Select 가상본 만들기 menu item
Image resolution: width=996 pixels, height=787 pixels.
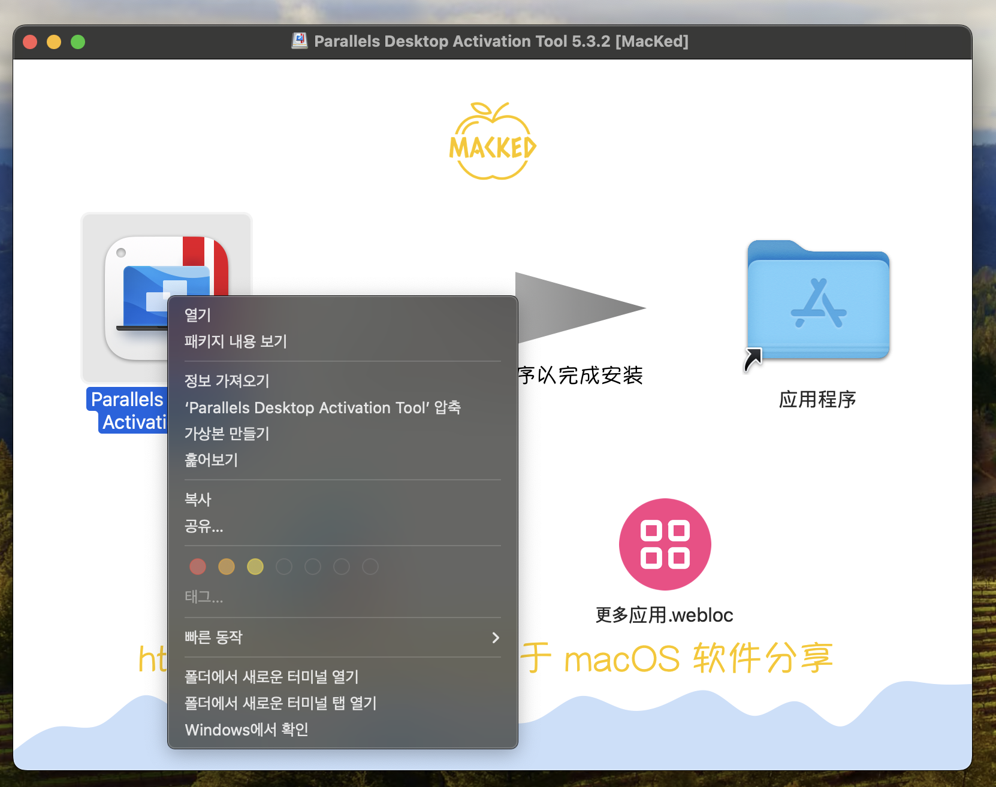pos(343,434)
